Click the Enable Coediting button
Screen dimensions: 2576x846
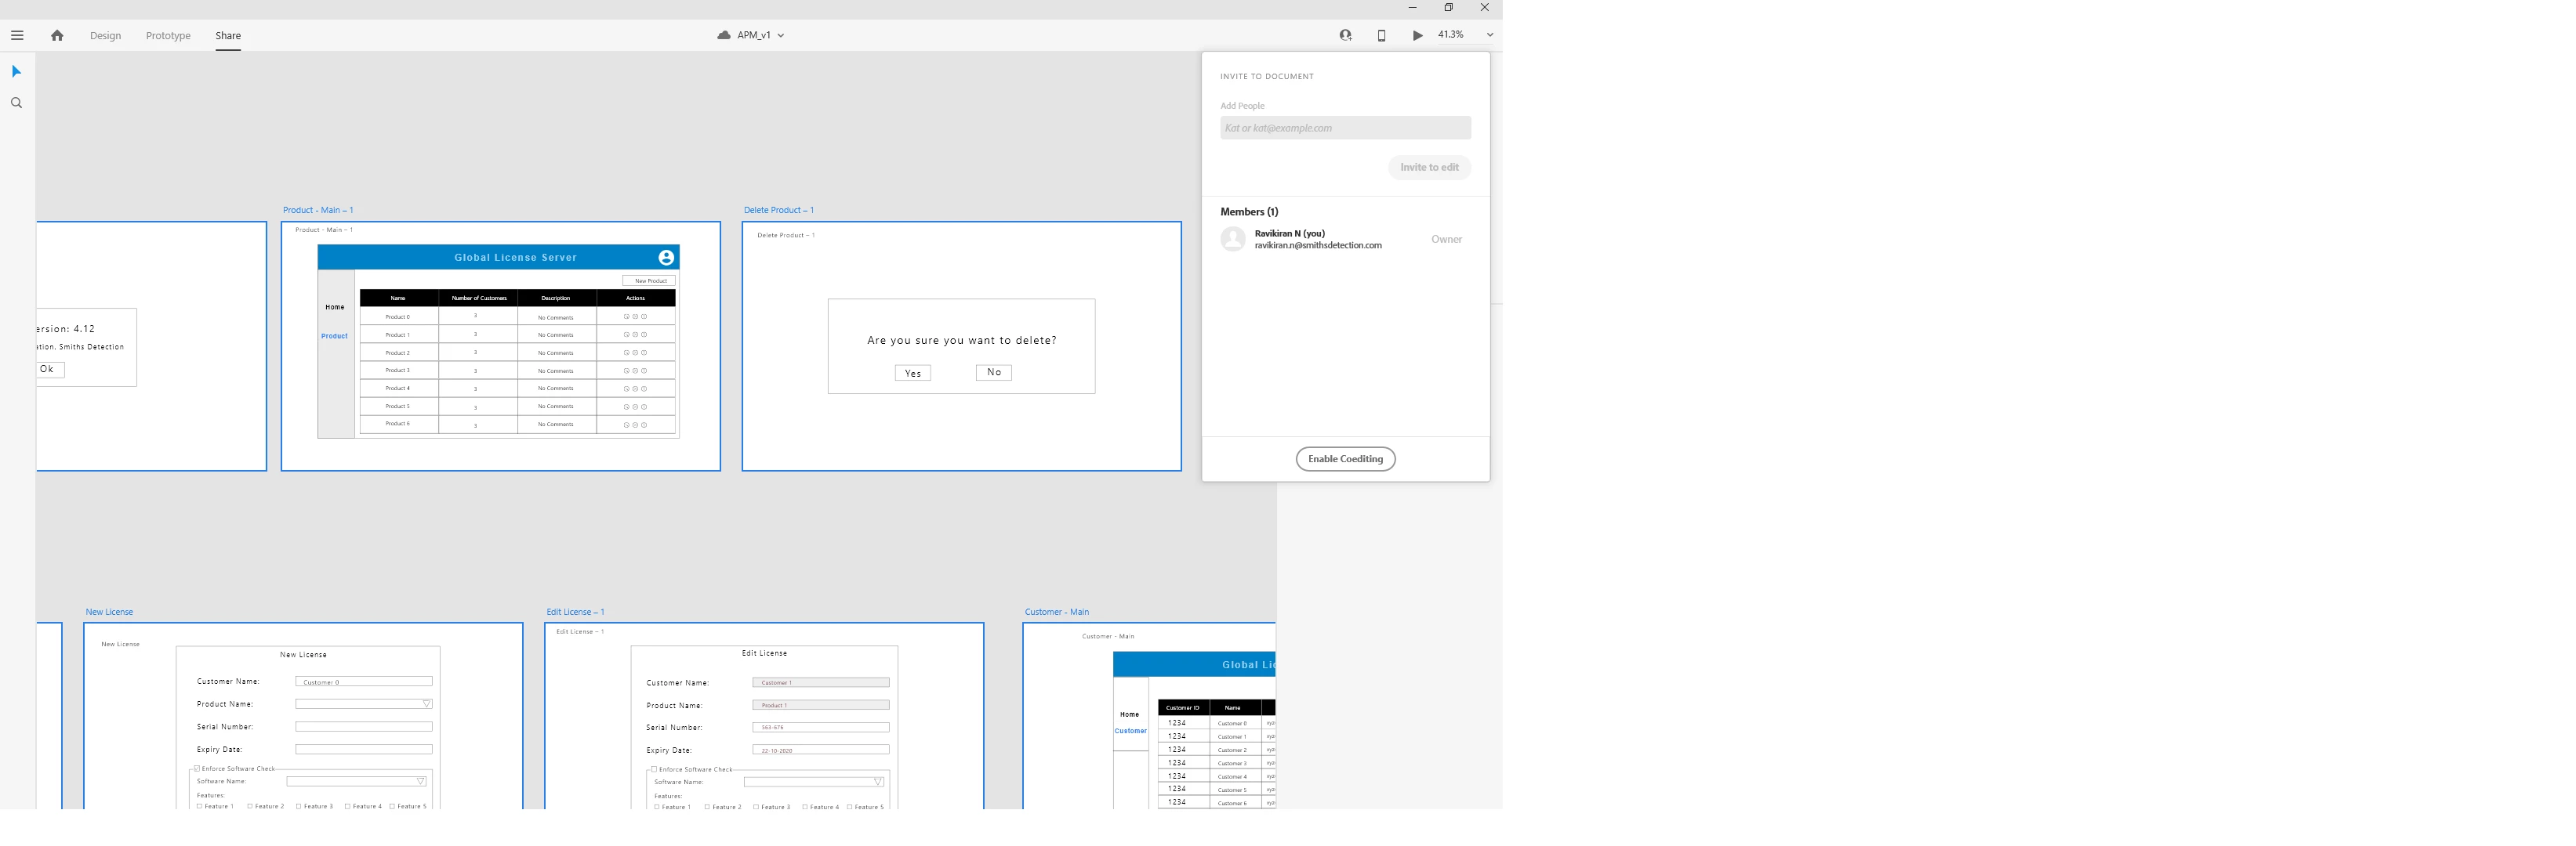coord(1345,458)
